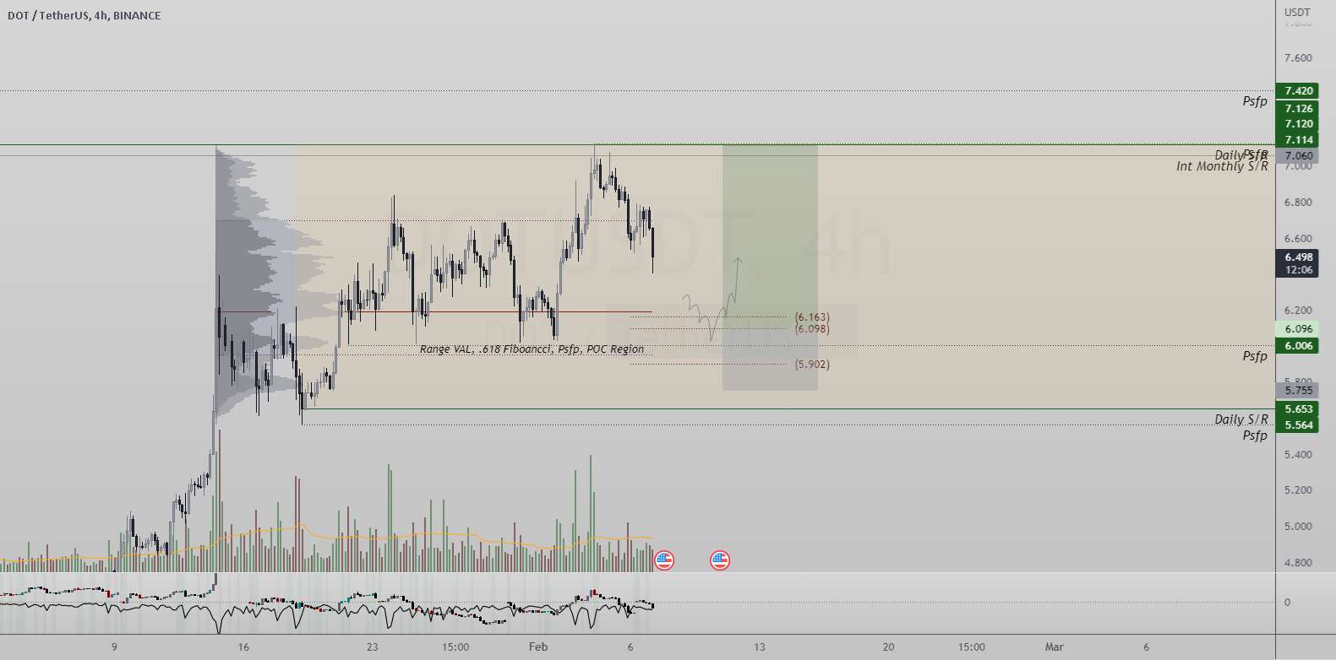Select the 7.114 green price label
Viewport: 1336px width, 660px height.
tap(1297, 139)
